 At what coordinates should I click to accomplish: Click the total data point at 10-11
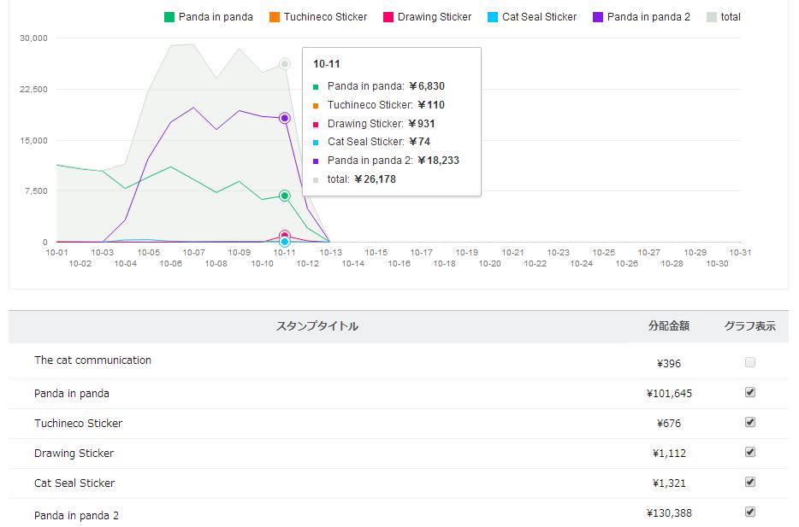click(285, 64)
